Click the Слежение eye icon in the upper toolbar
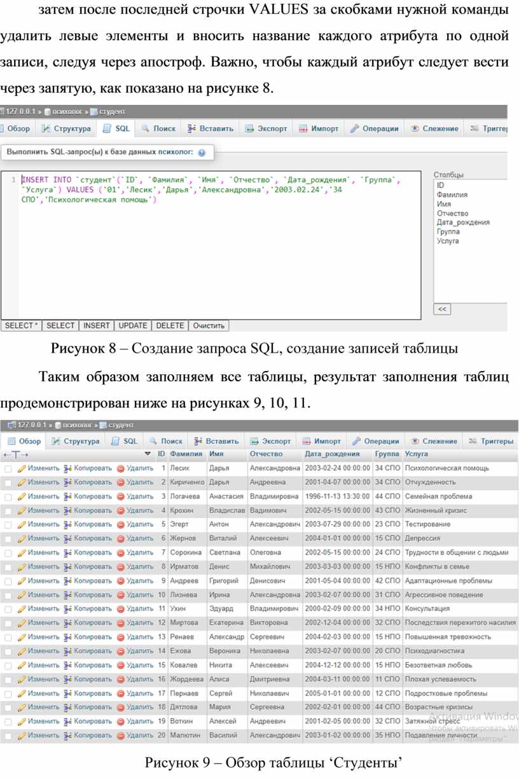This screenshot has width=519, height=781. (x=415, y=128)
